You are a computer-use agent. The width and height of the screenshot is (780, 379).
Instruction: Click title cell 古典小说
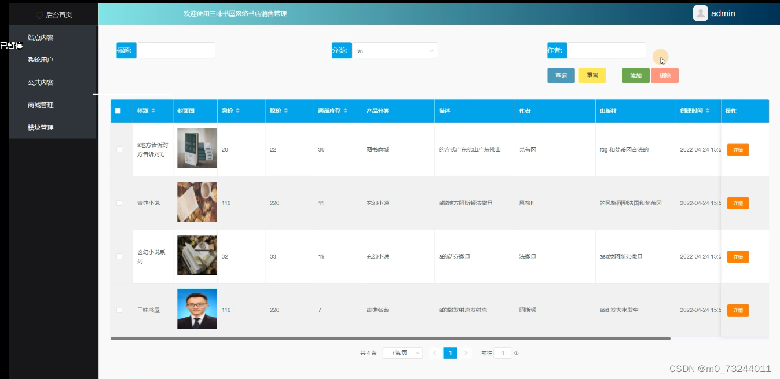tap(148, 203)
